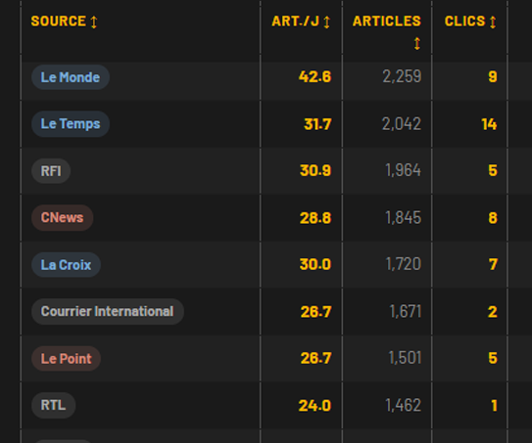Screen dimensions: 532x443
Task: Click the CLICS column header text
Action: 464,22
